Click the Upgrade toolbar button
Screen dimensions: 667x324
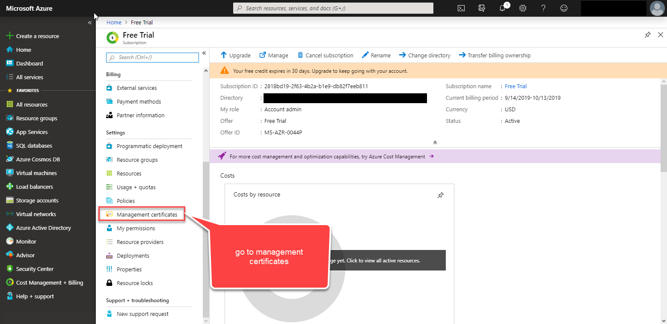point(235,55)
